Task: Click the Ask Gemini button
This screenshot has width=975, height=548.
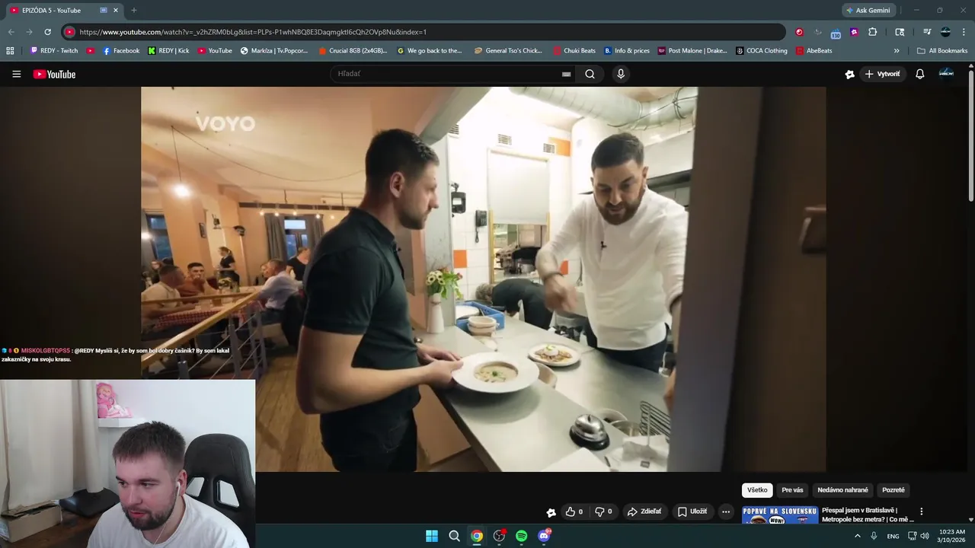Action: coord(868,11)
